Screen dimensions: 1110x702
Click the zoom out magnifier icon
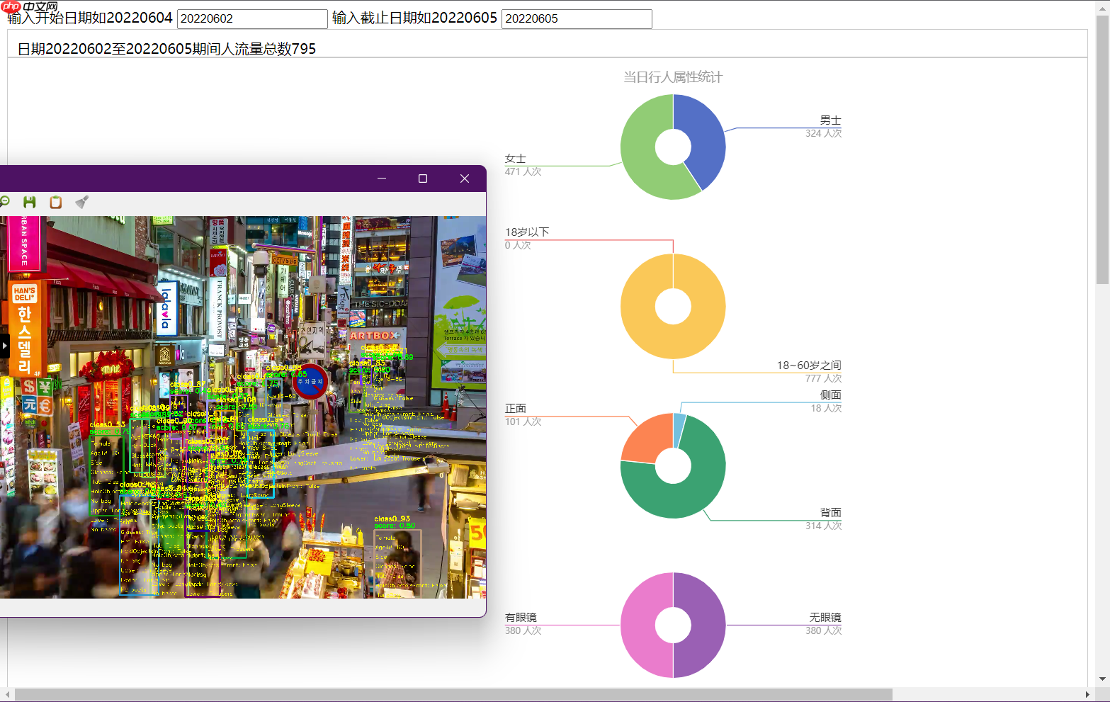pyautogui.click(x=4, y=202)
